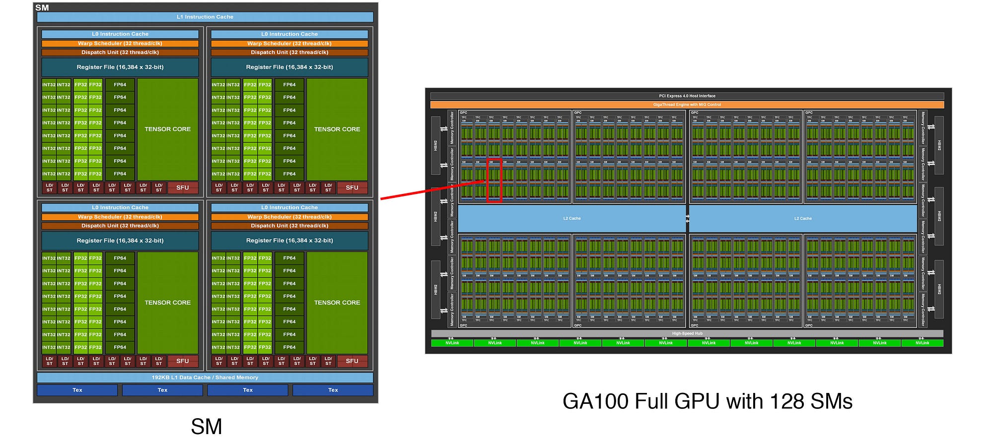Select the bottom-right partition's TENSOR CORE block
The height and width of the screenshot is (445, 993).
(x=337, y=303)
